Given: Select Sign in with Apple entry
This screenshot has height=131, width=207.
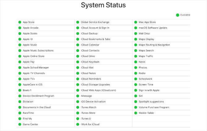Looking at the screenshot, I should 149,90.
